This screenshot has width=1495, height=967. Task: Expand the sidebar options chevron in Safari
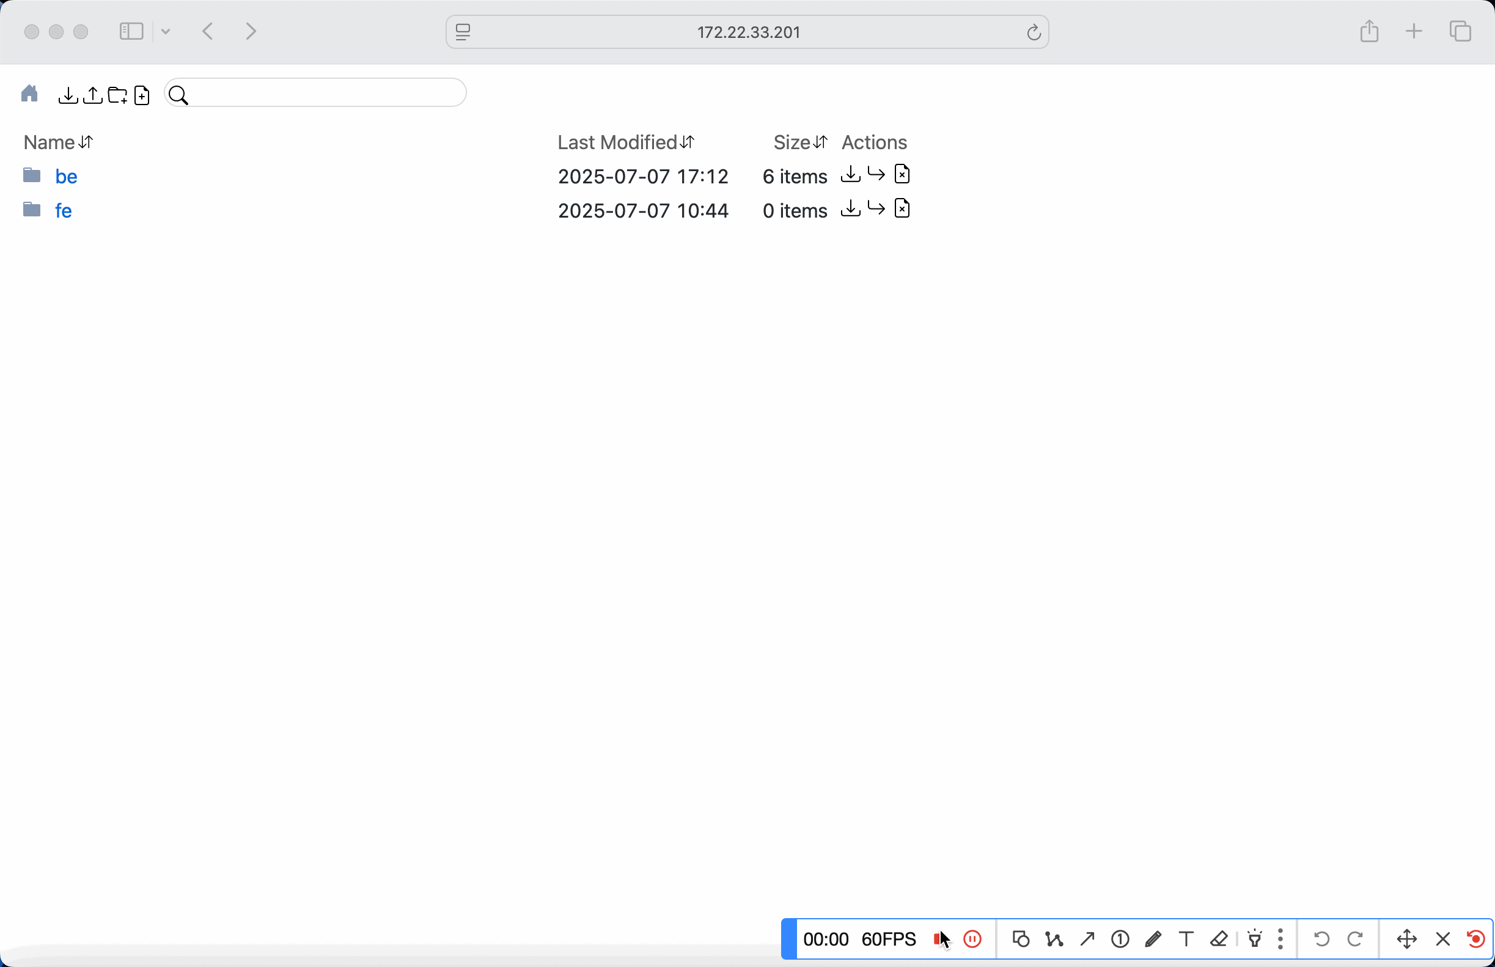coord(166,31)
